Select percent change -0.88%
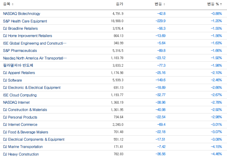This screenshot has width=227, height=158. pyautogui.click(x=216, y=14)
